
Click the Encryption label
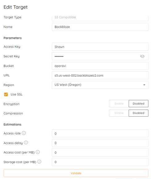pos(11,104)
